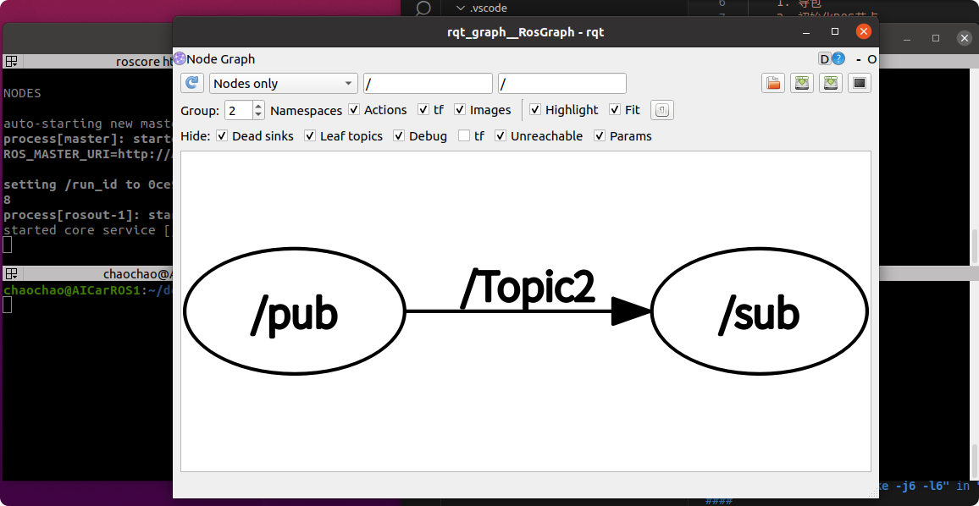Click the Group number field showing 2
This screenshot has width=979, height=506.
[239, 111]
